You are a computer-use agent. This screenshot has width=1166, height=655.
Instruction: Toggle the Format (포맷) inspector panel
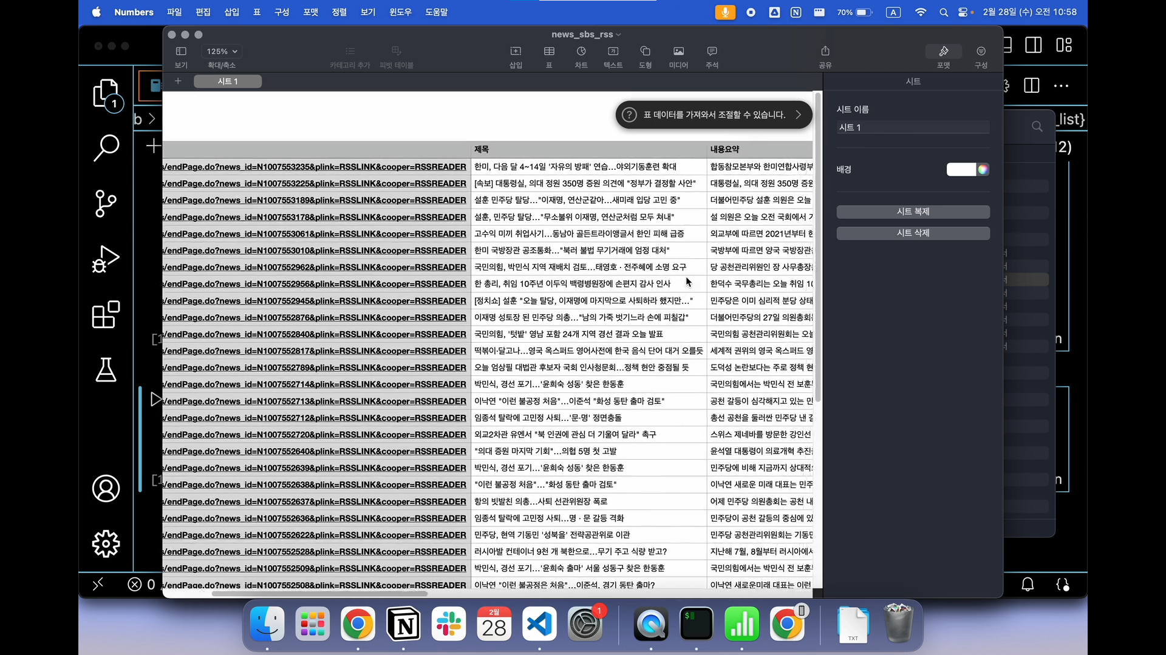pyautogui.click(x=943, y=52)
